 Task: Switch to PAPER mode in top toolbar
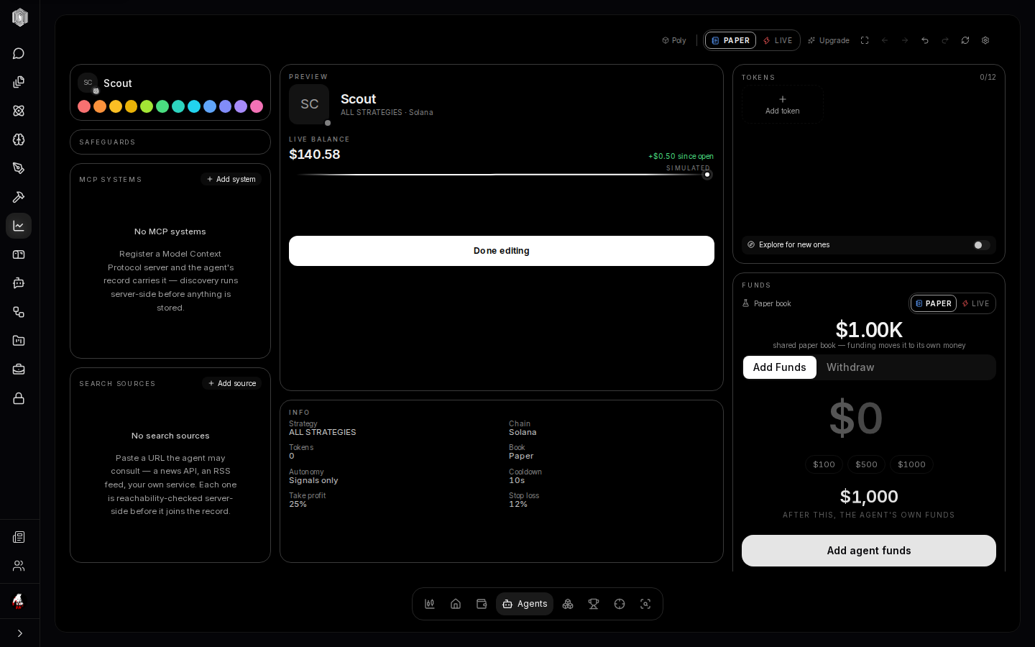pos(730,40)
